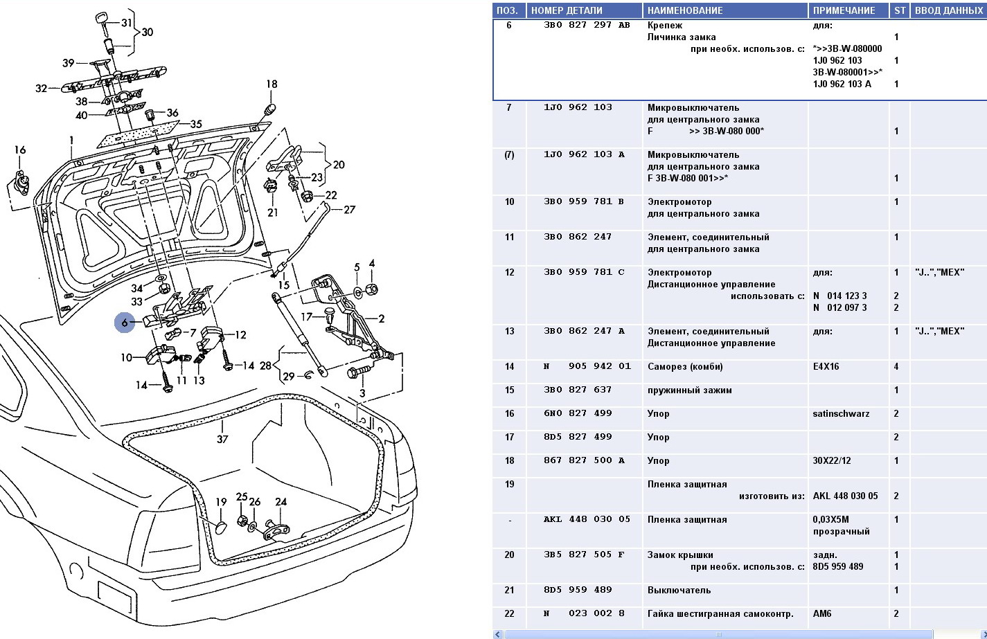Click the 'Замок крышки' description

[x=680, y=555]
